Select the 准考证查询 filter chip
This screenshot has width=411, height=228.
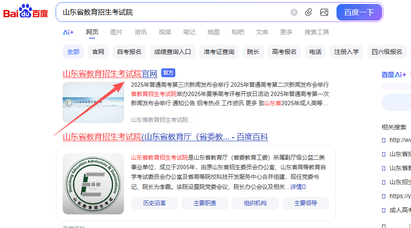click(219, 52)
